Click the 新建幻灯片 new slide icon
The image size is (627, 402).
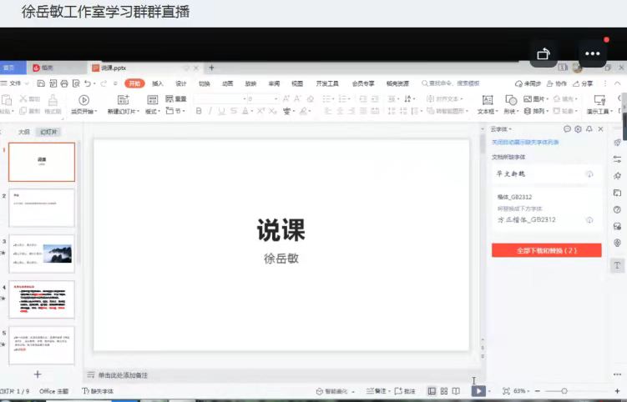point(124,100)
